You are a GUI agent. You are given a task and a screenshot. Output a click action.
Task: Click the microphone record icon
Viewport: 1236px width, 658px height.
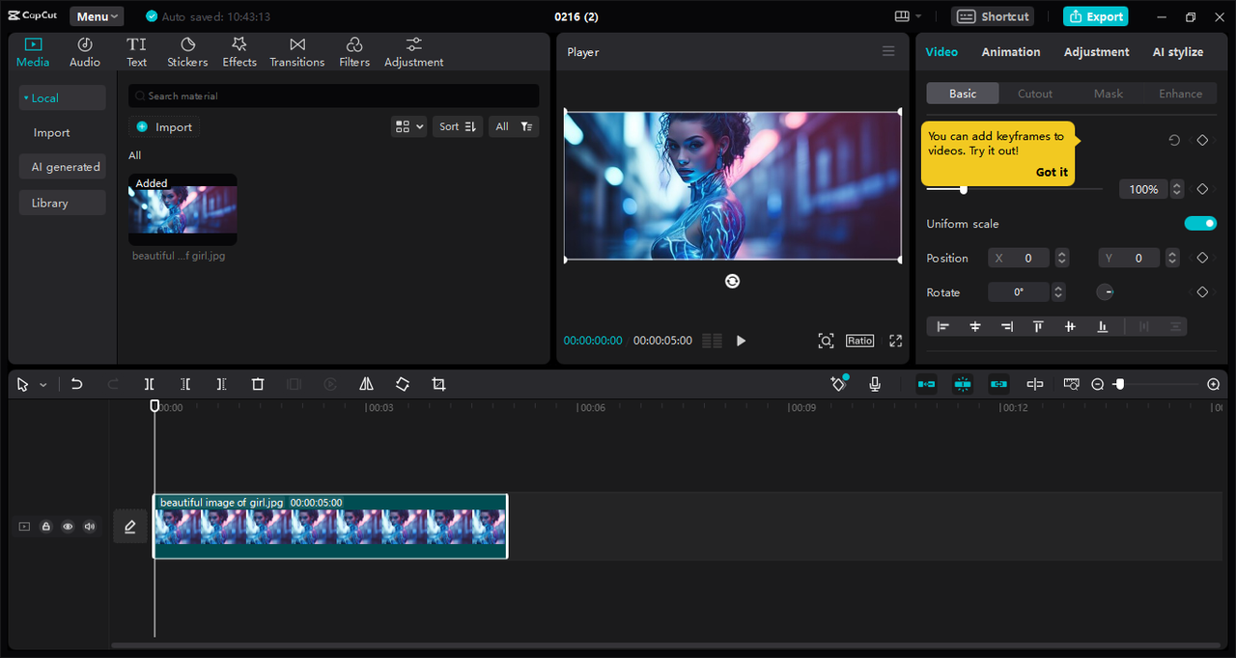pos(875,384)
